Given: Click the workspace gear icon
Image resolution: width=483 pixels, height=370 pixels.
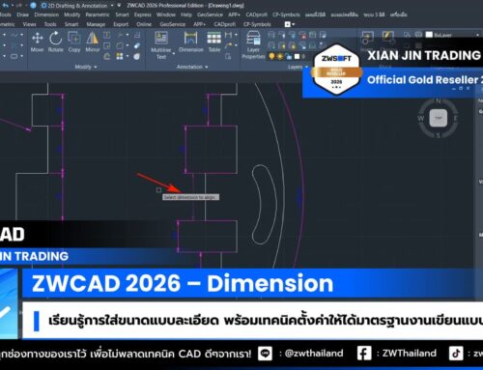Looking at the screenshot, I should point(43,6).
